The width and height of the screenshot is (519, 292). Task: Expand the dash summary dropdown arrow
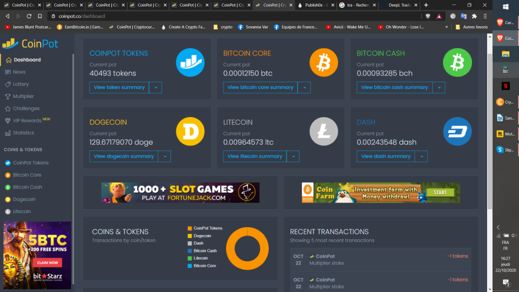click(421, 157)
